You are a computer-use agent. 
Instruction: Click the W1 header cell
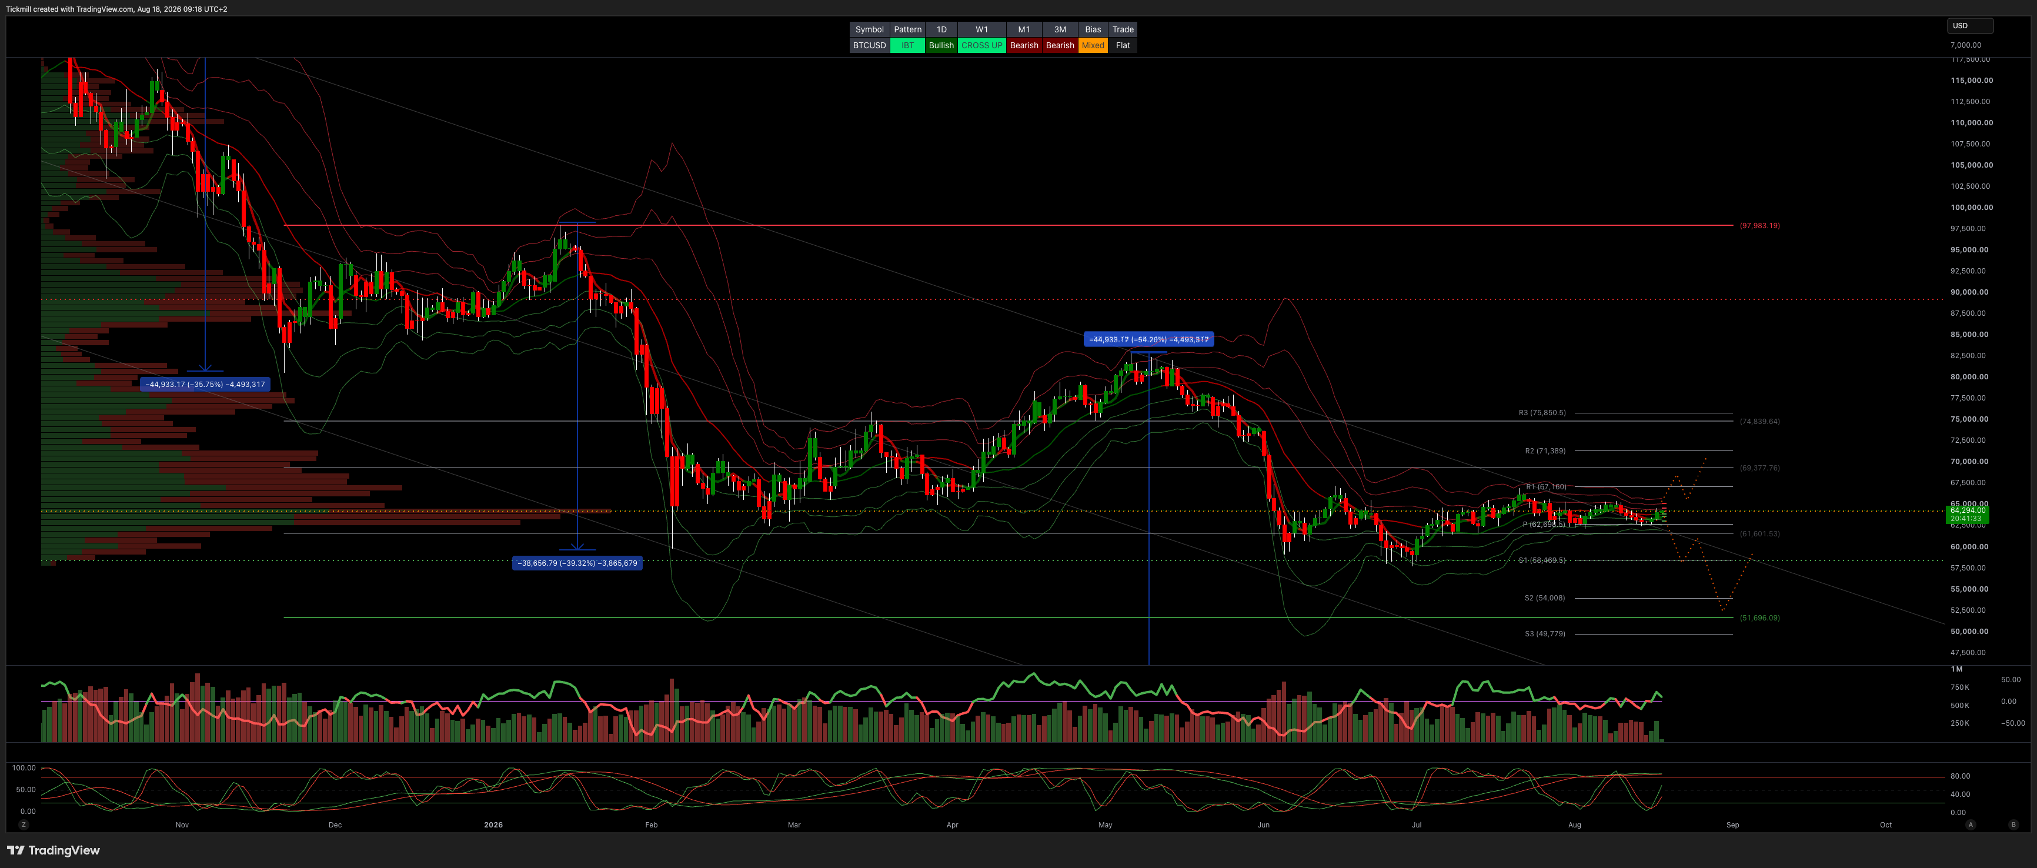coord(981,29)
